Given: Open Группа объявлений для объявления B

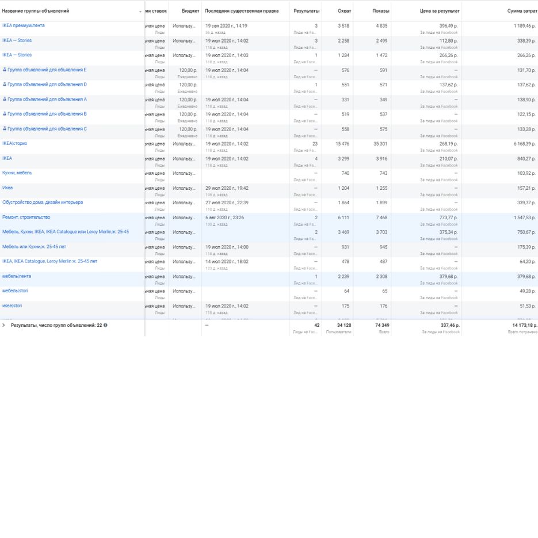Looking at the screenshot, I should pos(47,114).
